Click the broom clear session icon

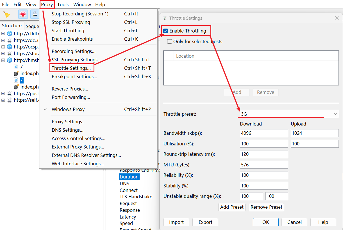coord(6,14)
